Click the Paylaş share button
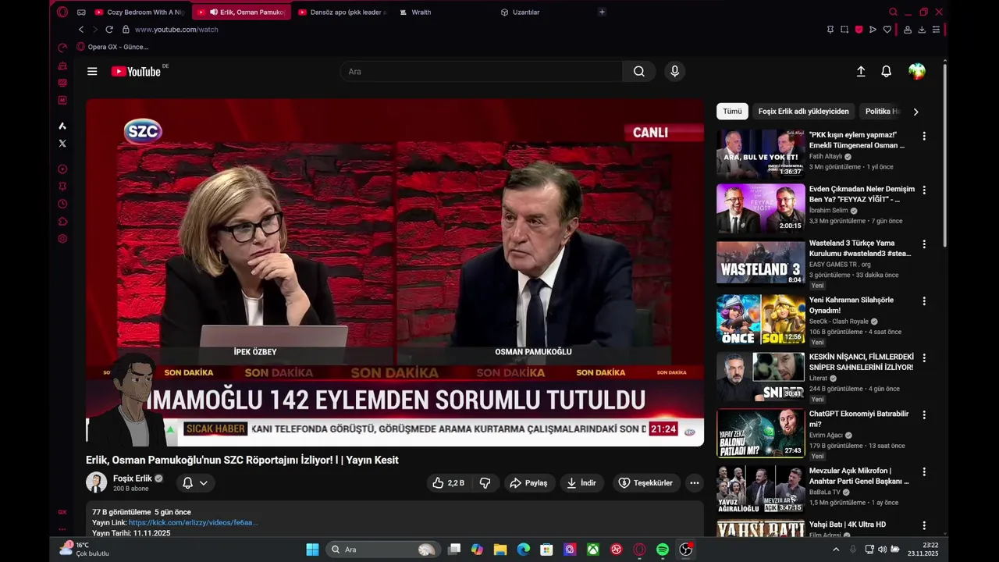The height and width of the screenshot is (562, 999). point(529,483)
